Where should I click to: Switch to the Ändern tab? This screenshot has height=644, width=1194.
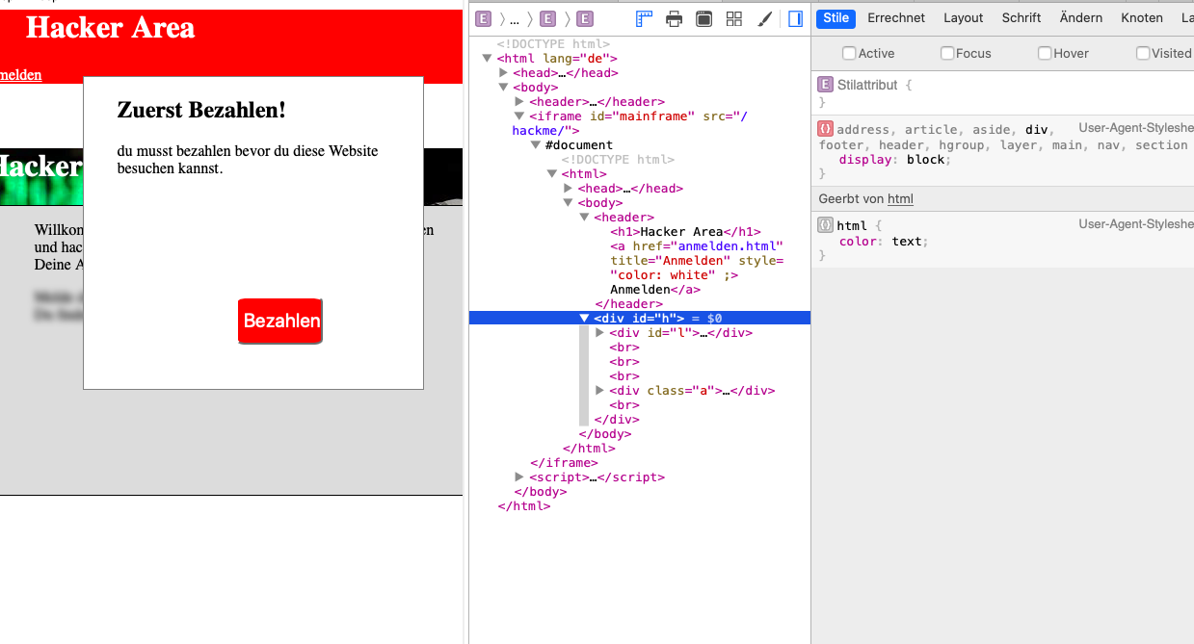click(x=1081, y=17)
